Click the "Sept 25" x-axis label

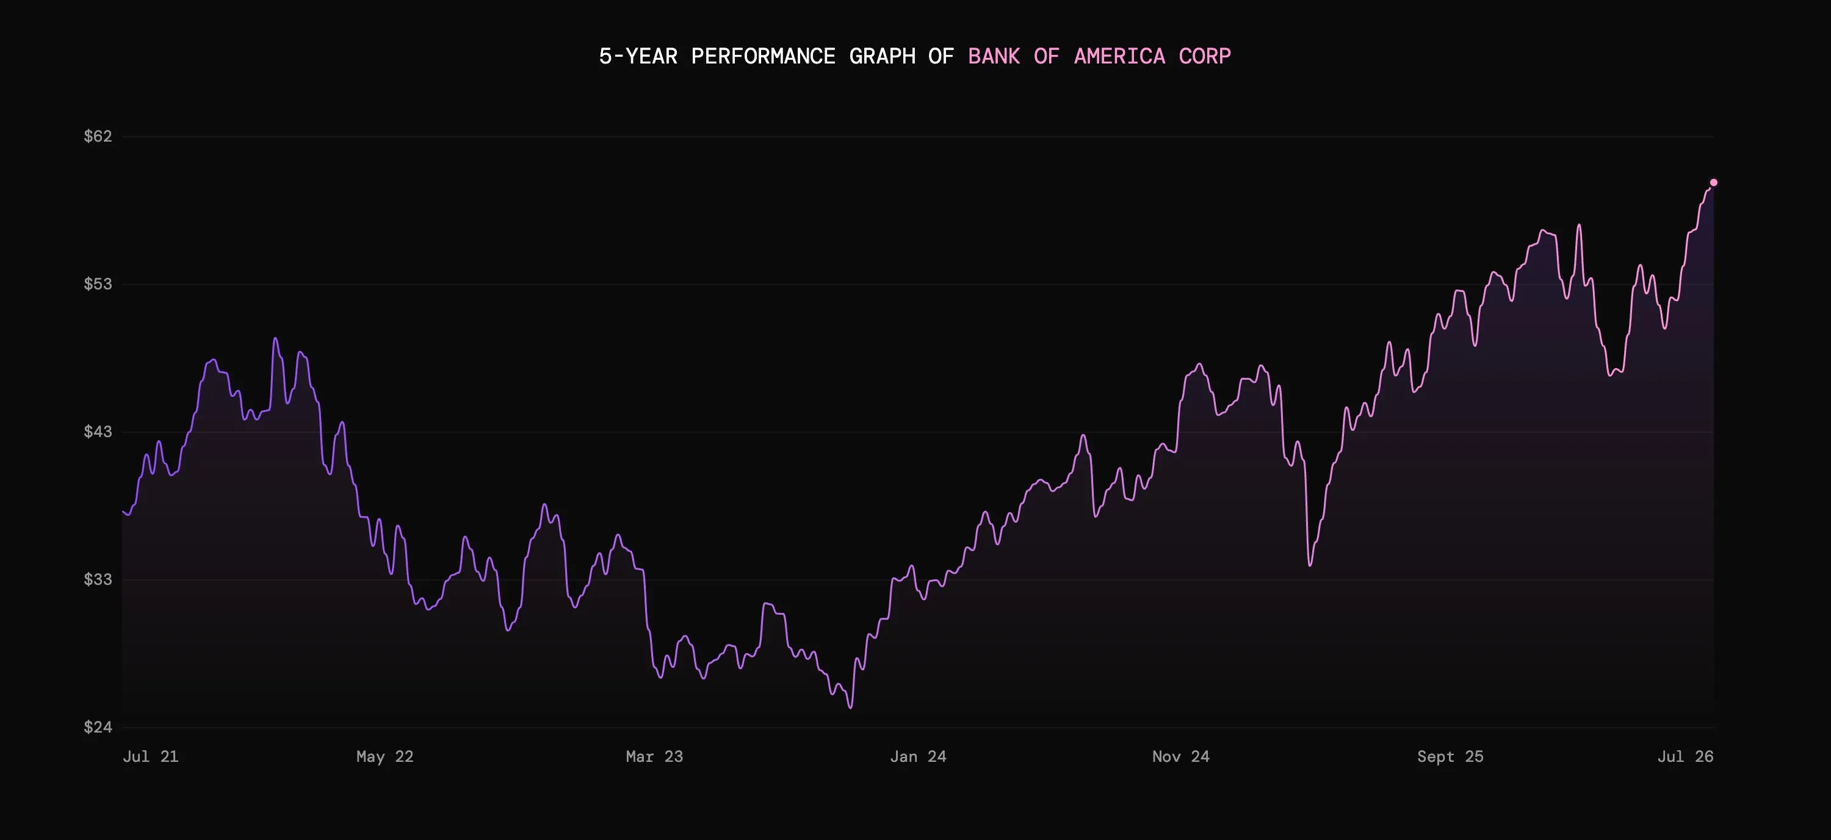[1450, 757]
